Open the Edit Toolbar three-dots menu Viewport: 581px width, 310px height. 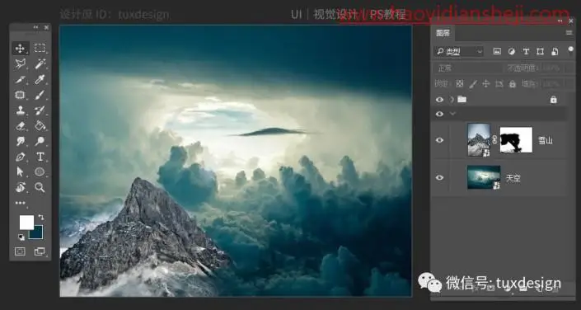point(20,203)
